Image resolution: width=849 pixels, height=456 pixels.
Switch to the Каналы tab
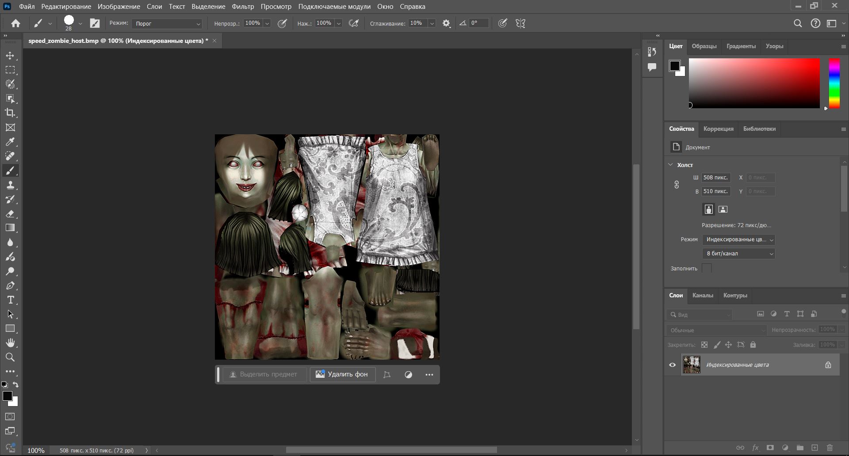702,295
